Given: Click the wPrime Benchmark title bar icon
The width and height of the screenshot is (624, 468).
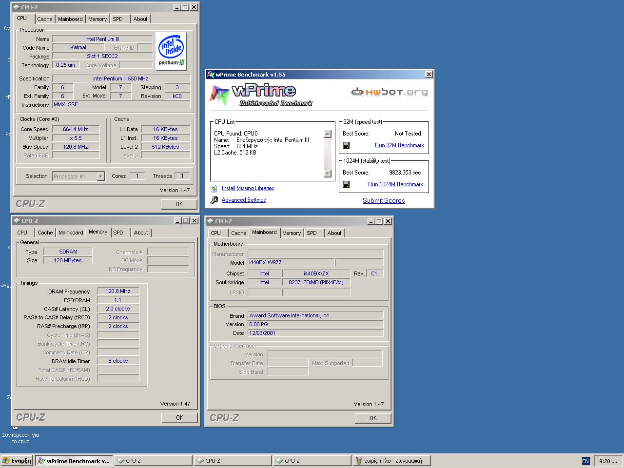Looking at the screenshot, I should pyautogui.click(x=211, y=75).
